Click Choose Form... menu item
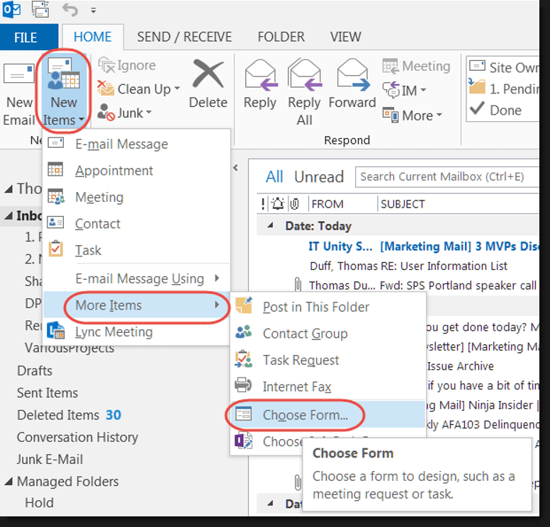Screen dimensions: 550x527 [x=327, y=415]
